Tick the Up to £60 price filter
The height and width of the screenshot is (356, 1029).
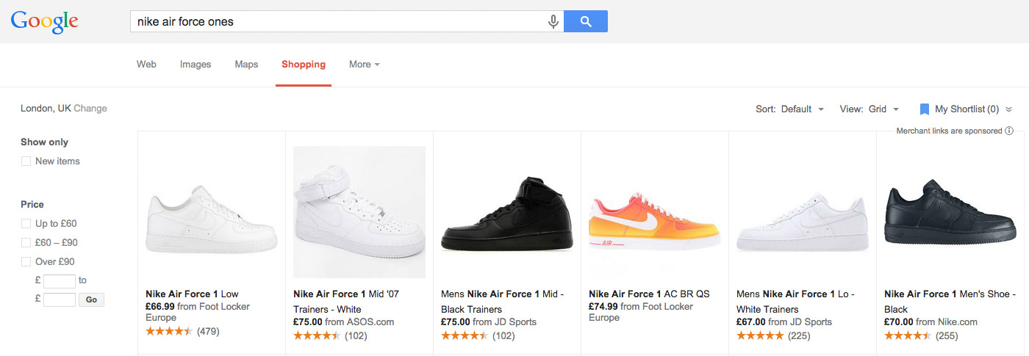[26, 224]
